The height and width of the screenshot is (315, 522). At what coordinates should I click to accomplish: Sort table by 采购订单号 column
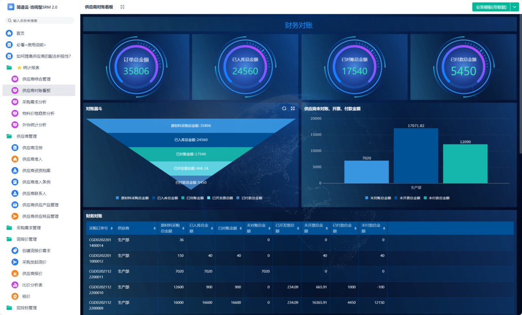pyautogui.click(x=112, y=228)
